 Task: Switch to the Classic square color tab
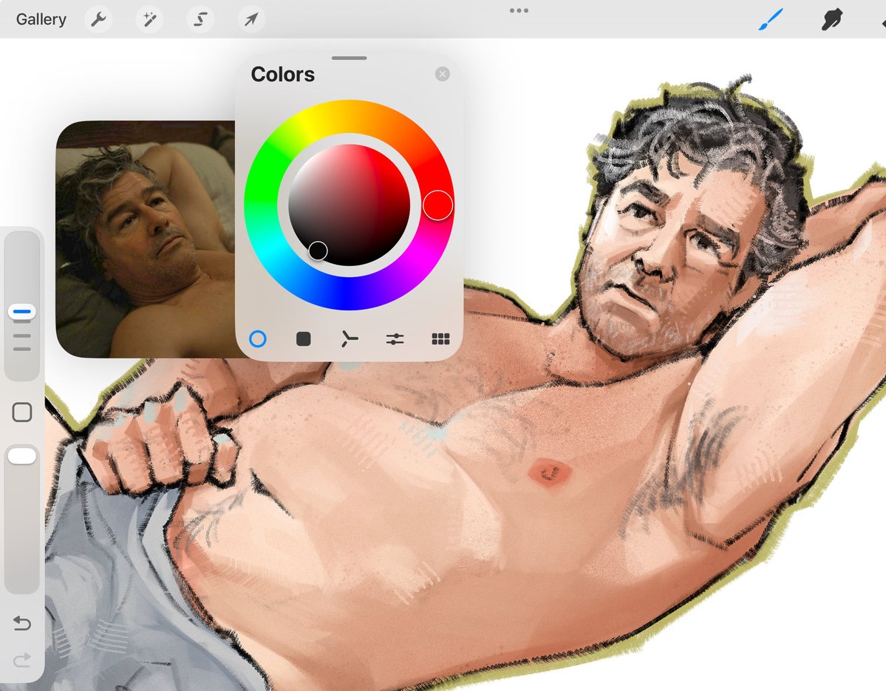(x=304, y=339)
